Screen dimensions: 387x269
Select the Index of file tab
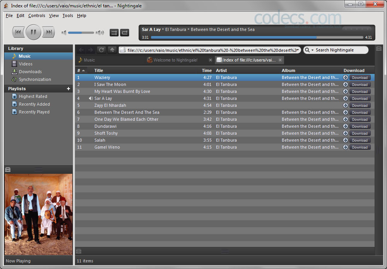point(249,60)
